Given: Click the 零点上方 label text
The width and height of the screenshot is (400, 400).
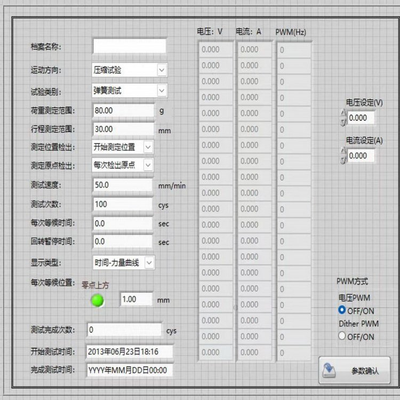Looking at the screenshot, I should [95, 285].
